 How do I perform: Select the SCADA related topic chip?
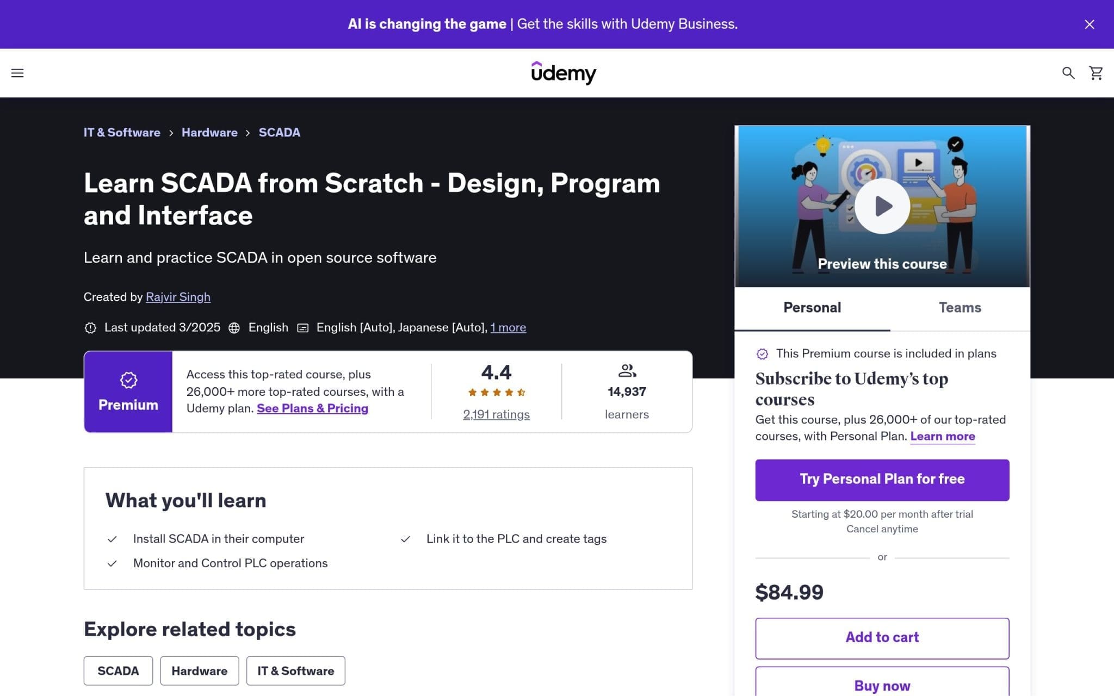coord(118,670)
